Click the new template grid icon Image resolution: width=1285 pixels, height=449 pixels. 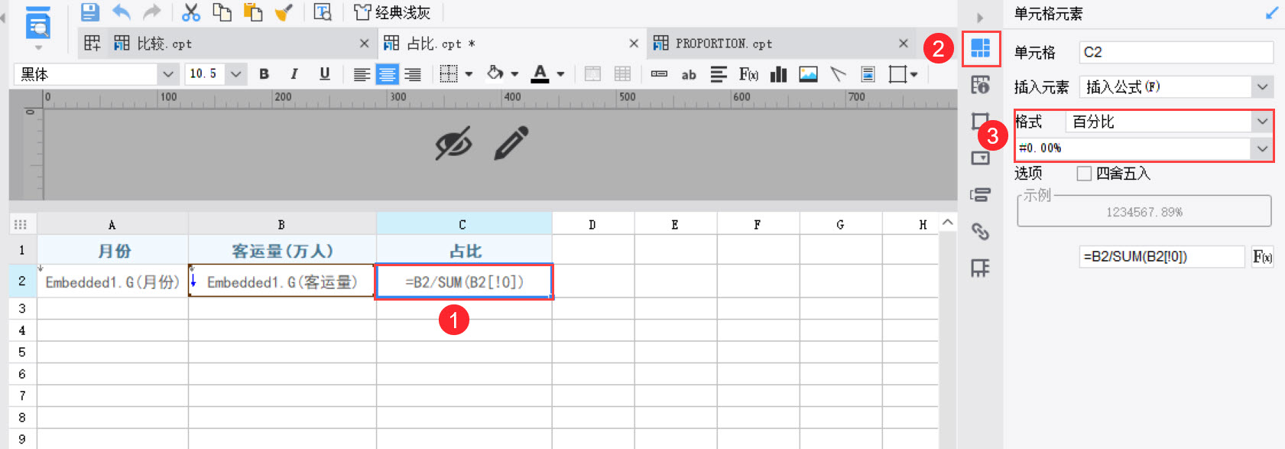point(92,44)
